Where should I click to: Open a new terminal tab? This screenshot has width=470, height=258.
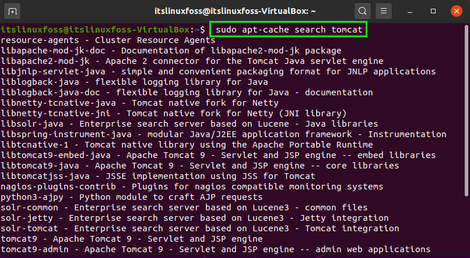tap(12, 12)
